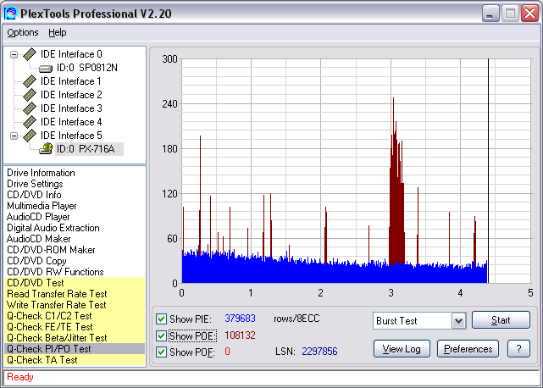Viewport: 543px width, 388px height.
Task: Click the IDE Interface 2 chip icon
Action: point(30,95)
